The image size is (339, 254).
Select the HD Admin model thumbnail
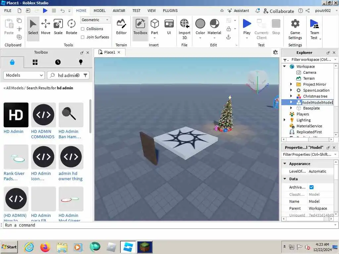pos(16,115)
